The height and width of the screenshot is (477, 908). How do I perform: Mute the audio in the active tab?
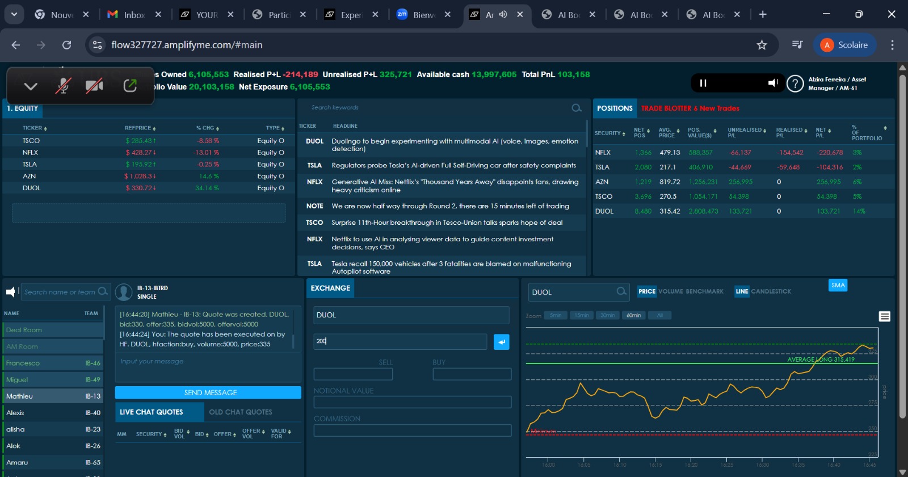click(503, 15)
